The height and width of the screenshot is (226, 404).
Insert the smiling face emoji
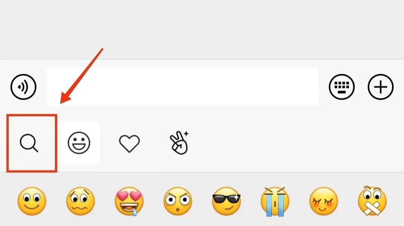point(32,201)
